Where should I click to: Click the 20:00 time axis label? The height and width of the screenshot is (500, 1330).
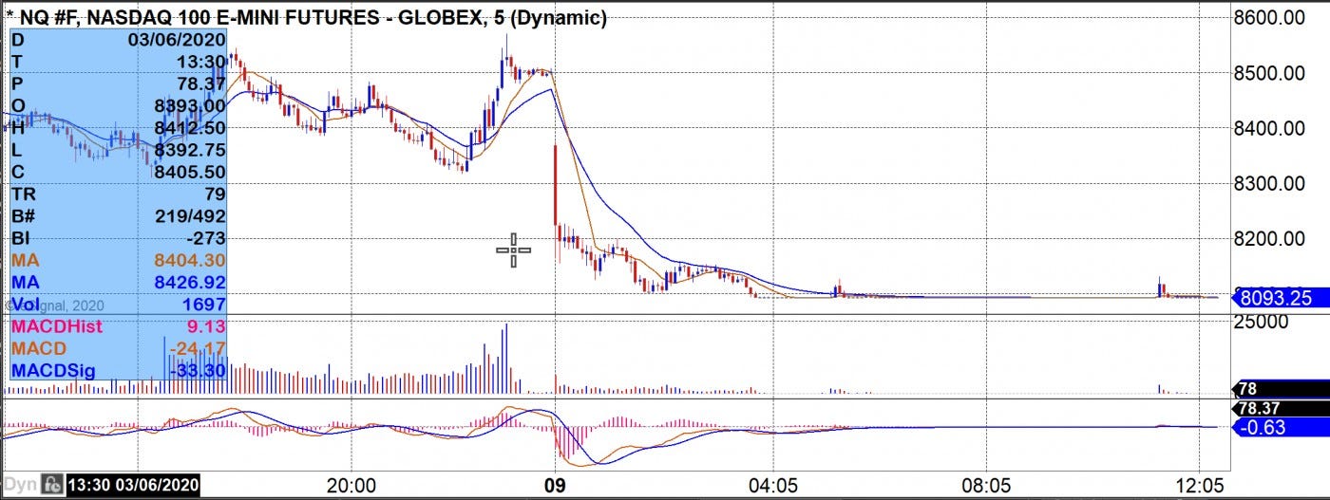click(x=351, y=485)
